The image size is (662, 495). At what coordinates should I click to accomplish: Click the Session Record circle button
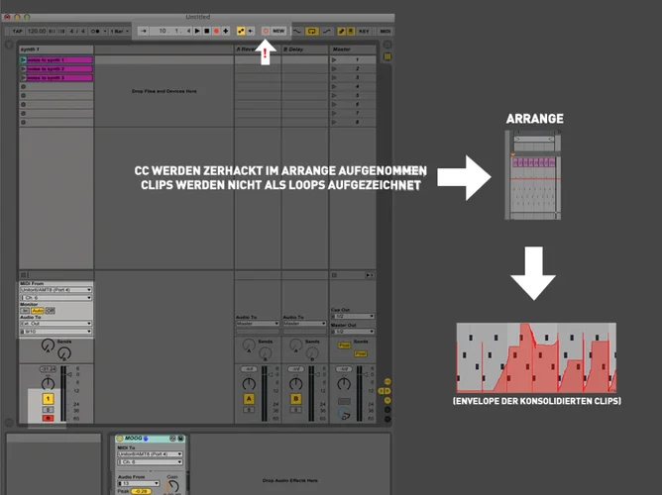coord(266,31)
